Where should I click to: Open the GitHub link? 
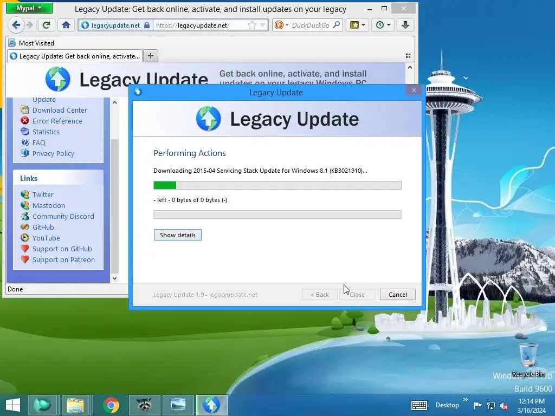(43, 227)
